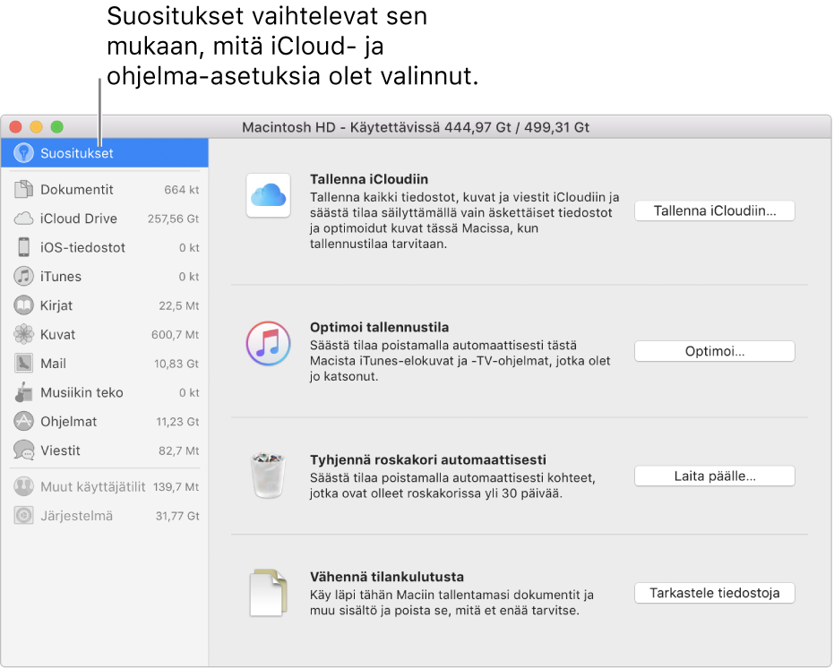This screenshot has height=669, width=834.
Task: Click the Järjestelmä label
Action: (x=77, y=516)
